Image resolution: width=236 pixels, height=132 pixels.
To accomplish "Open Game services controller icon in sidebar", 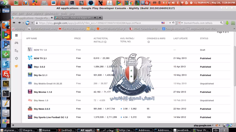I will [16, 43].
